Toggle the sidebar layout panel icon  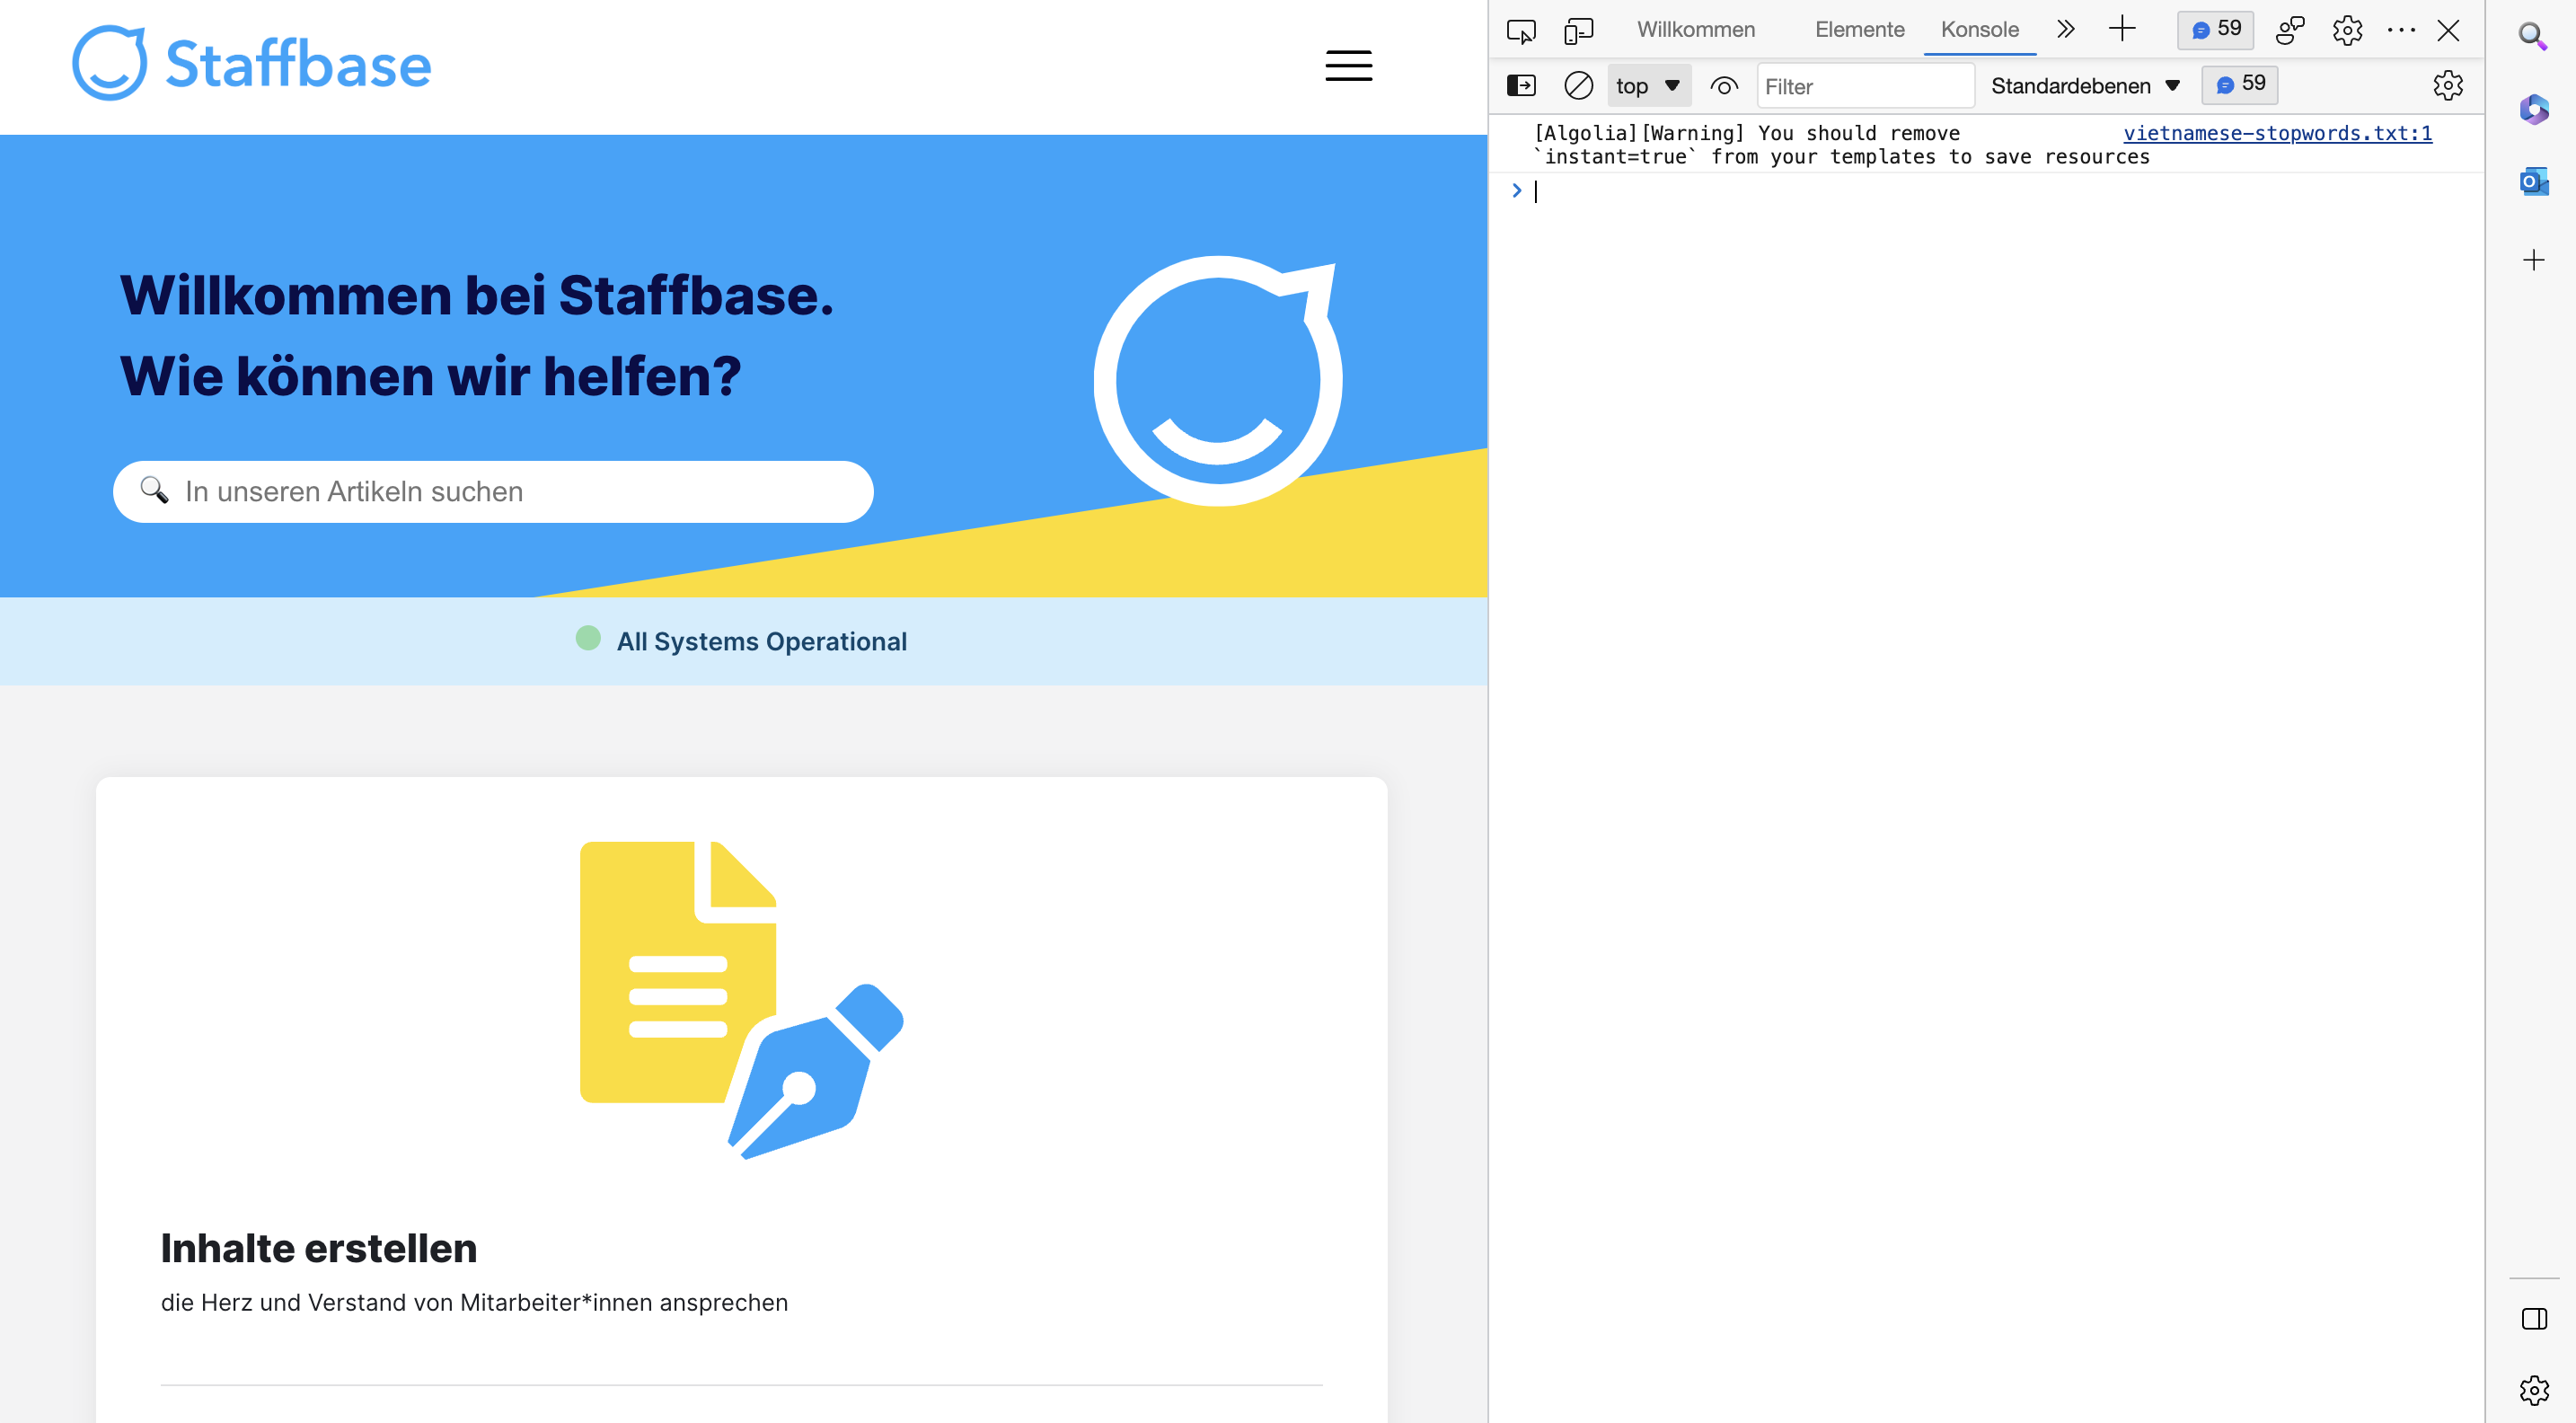(2534, 1319)
